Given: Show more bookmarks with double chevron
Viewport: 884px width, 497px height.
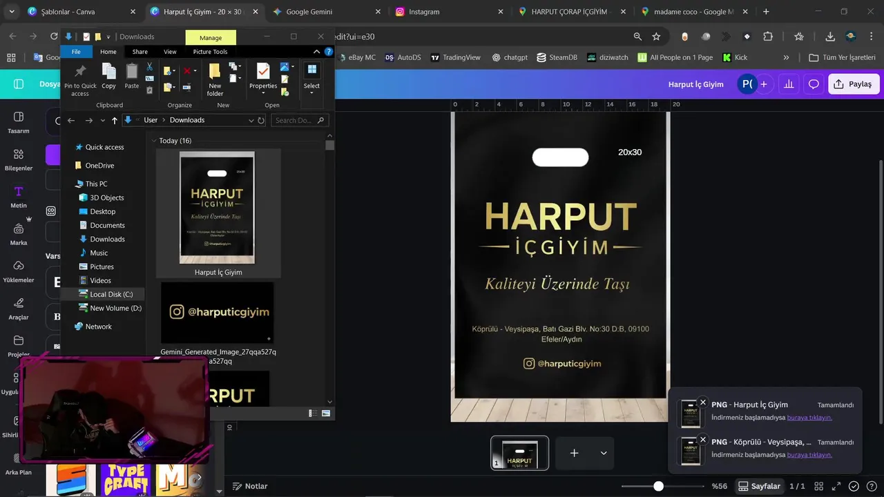Looking at the screenshot, I should click(786, 57).
